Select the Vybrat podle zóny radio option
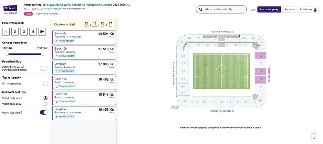 tap(46, 104)
